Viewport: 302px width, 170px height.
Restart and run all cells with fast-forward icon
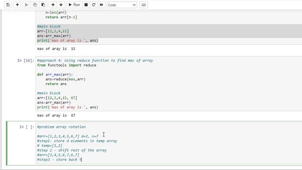[x=101, y=5]
